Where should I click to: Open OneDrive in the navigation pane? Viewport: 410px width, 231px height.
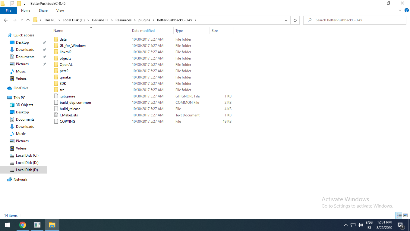tap(21, 88)
